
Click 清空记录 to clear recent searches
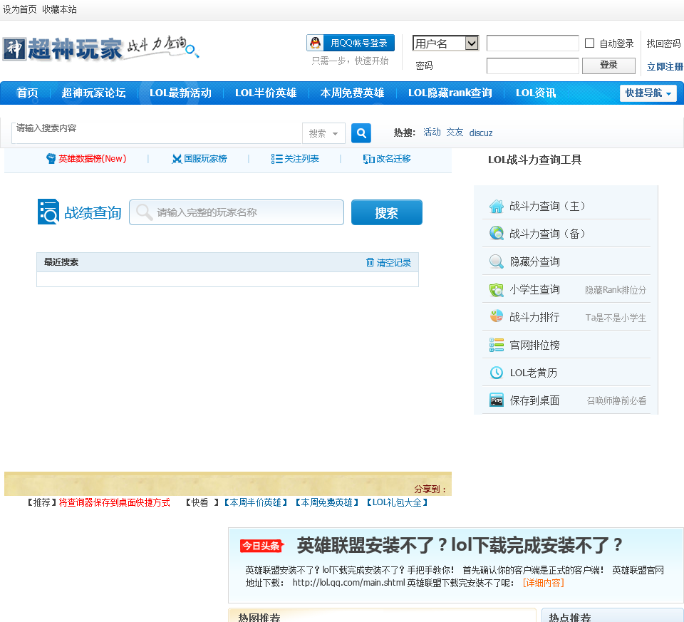pyautogui.click(x=393, y=263)
